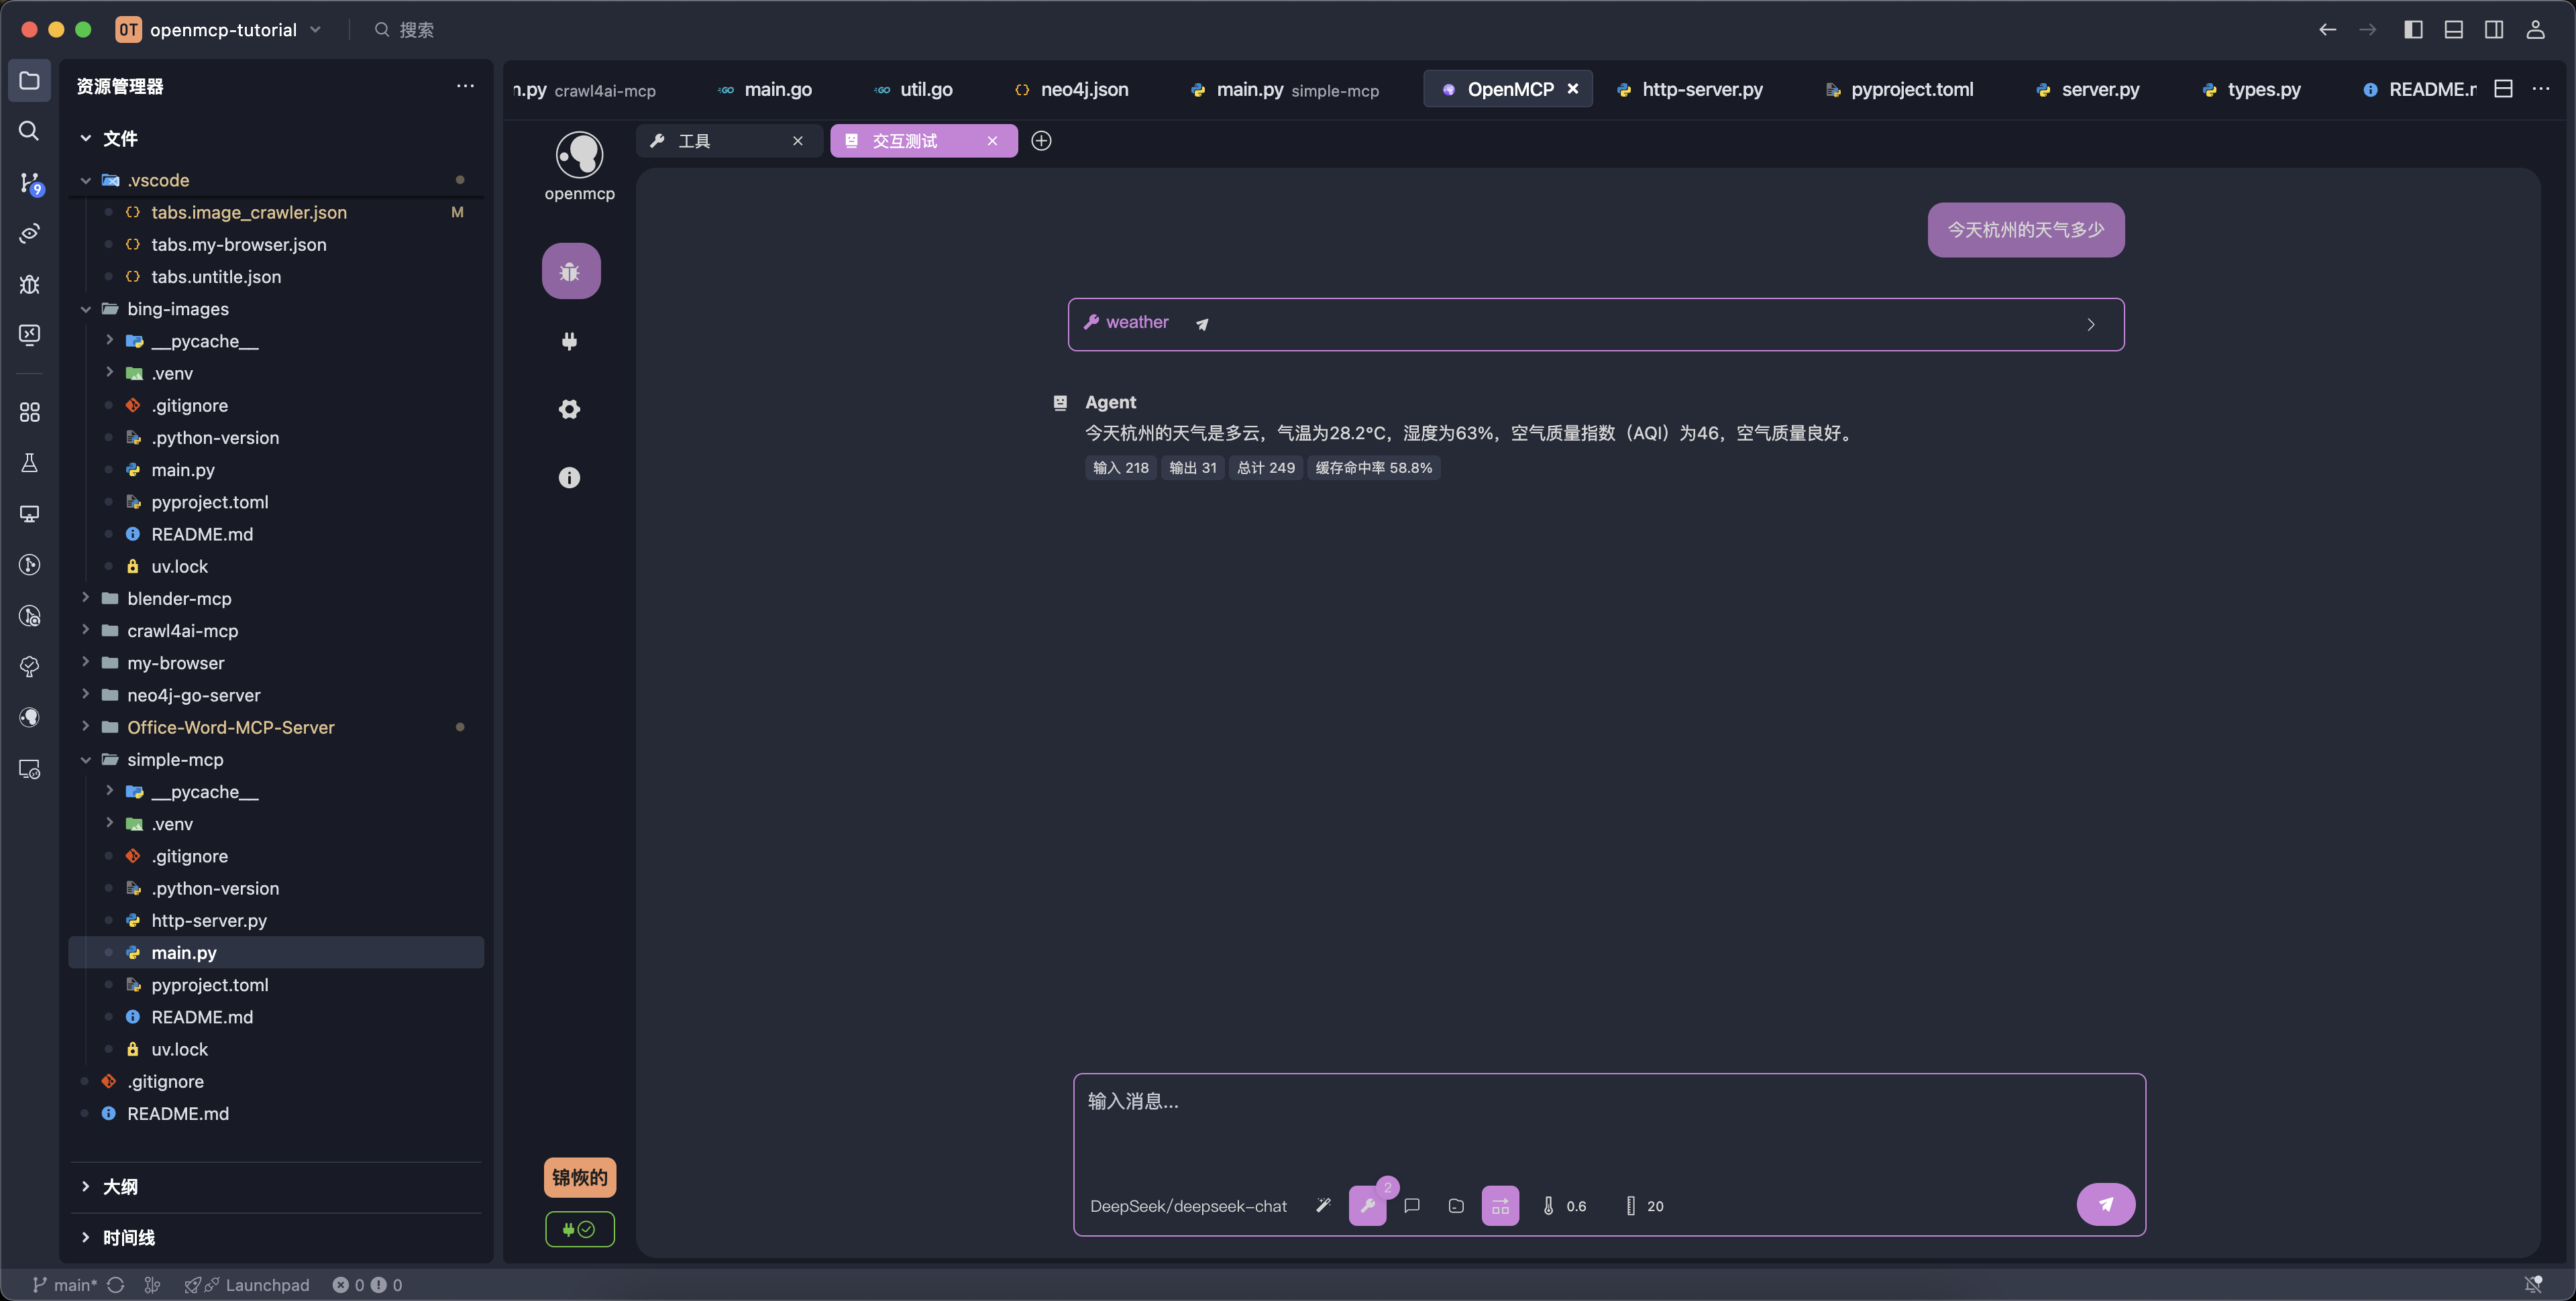Open the OpenMCP settings gear
Image resolution: width=2576 pixels, height=1301 pixels.
tap(569, 409)
